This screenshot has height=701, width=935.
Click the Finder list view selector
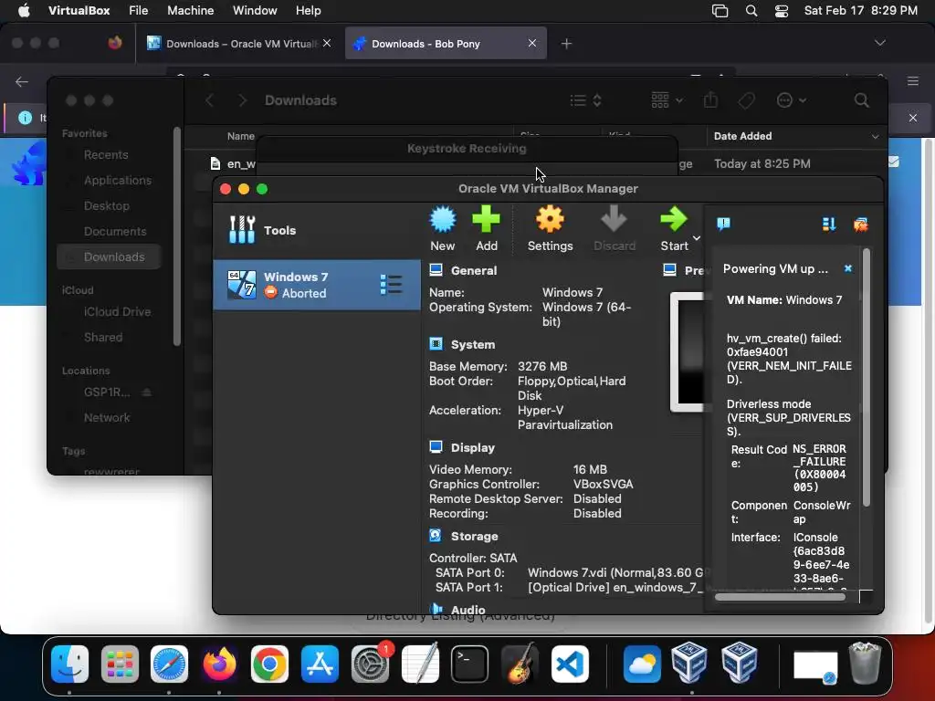click(x=585, y=100)
